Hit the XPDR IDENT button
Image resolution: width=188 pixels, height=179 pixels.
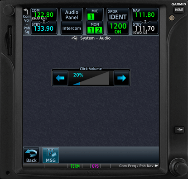click(118, 15)
